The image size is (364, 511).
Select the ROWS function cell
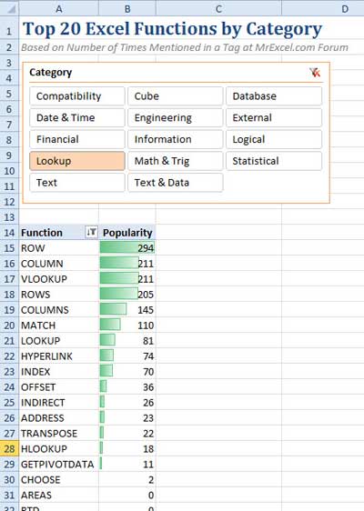point(59,295)
